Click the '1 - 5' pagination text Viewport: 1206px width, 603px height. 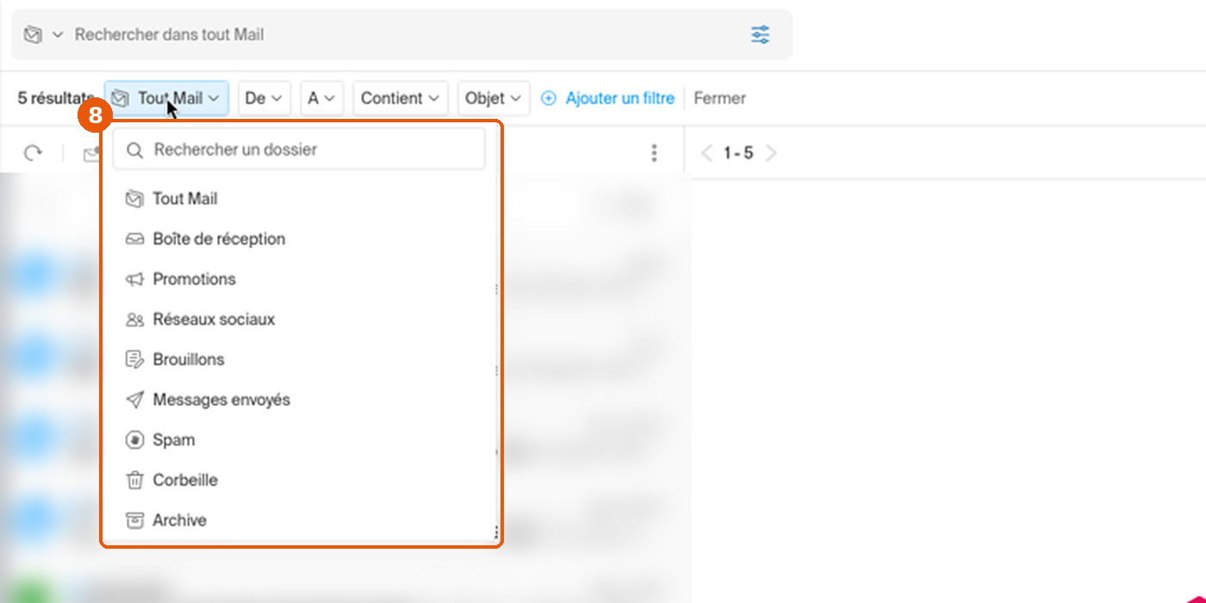738,153
